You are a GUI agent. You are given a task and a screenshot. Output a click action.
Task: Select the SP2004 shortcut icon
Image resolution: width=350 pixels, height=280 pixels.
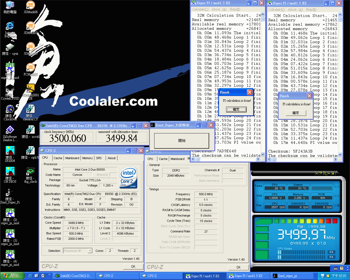point(10,154)
